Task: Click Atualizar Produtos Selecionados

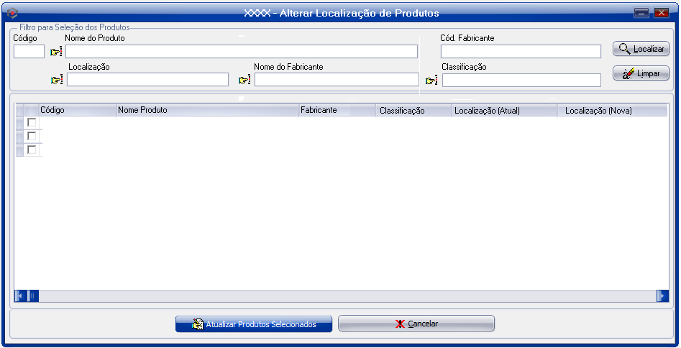Action: tap(254, 324)
